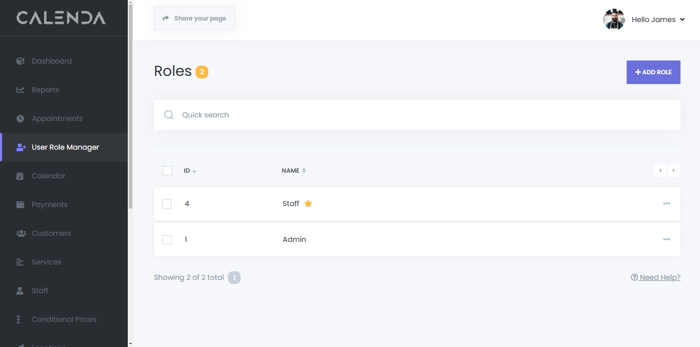Click the Conditional Prices icon

19,319
